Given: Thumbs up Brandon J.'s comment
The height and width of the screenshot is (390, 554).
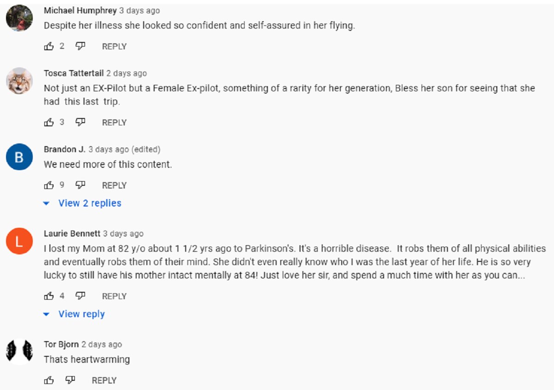Looking at the screenshot, I should point(49,185).
